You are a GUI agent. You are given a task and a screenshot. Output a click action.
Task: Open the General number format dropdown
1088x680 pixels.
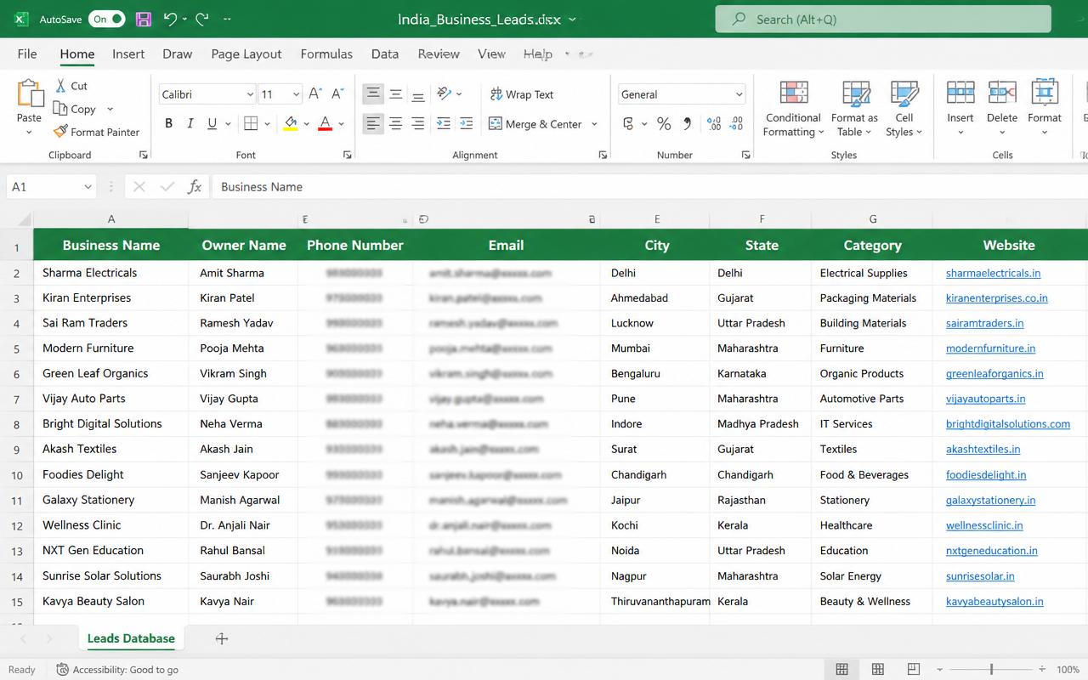point(739,94)
